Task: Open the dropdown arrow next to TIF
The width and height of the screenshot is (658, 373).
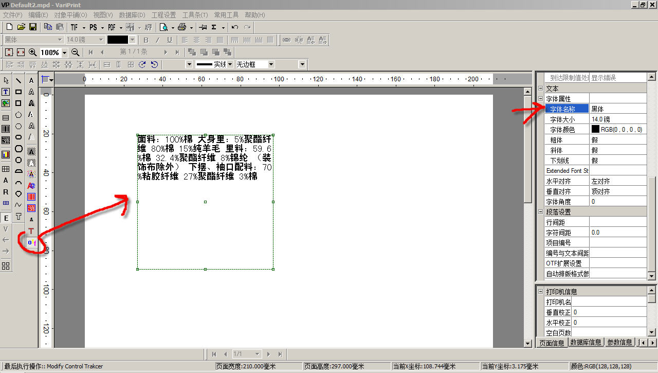Action: tap(83, 27)
